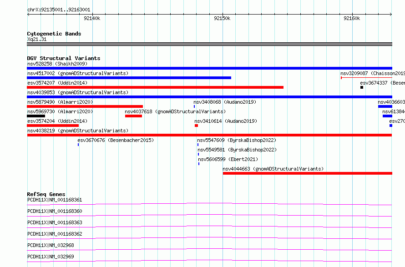
Task: Open esv3574207 (Uddin2014) variant label
Action: pyautogui.click(x=57, y=83)
